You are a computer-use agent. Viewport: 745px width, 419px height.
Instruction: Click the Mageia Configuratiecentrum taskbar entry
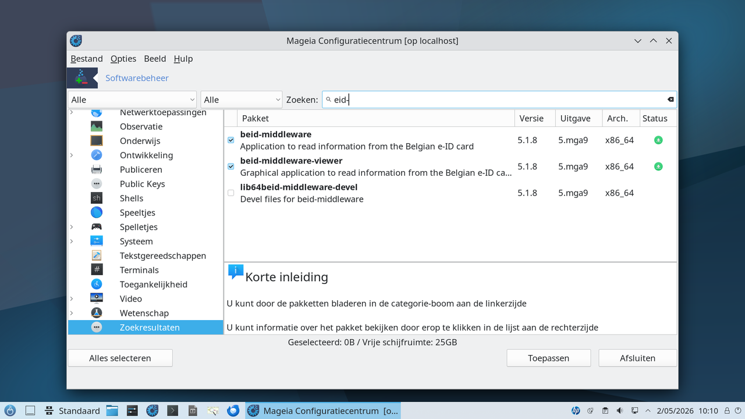(x=323, y=411)
